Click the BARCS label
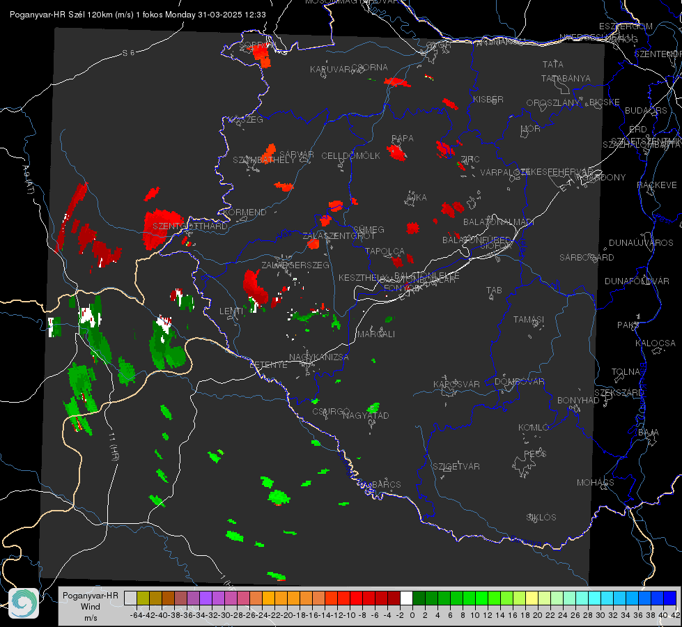The width and height of the screenshot is (682, 627). (x=386, y=484)
